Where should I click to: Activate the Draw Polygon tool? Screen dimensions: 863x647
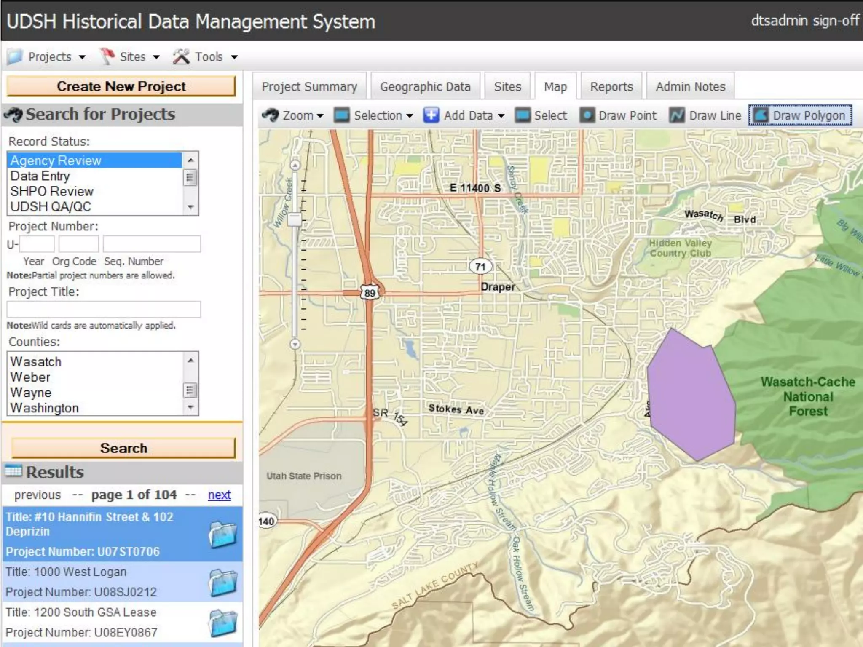(801, 115)
